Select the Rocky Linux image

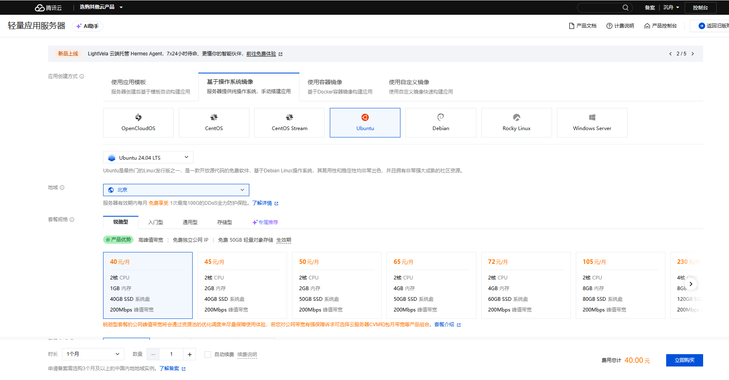[x=517, y=123]
